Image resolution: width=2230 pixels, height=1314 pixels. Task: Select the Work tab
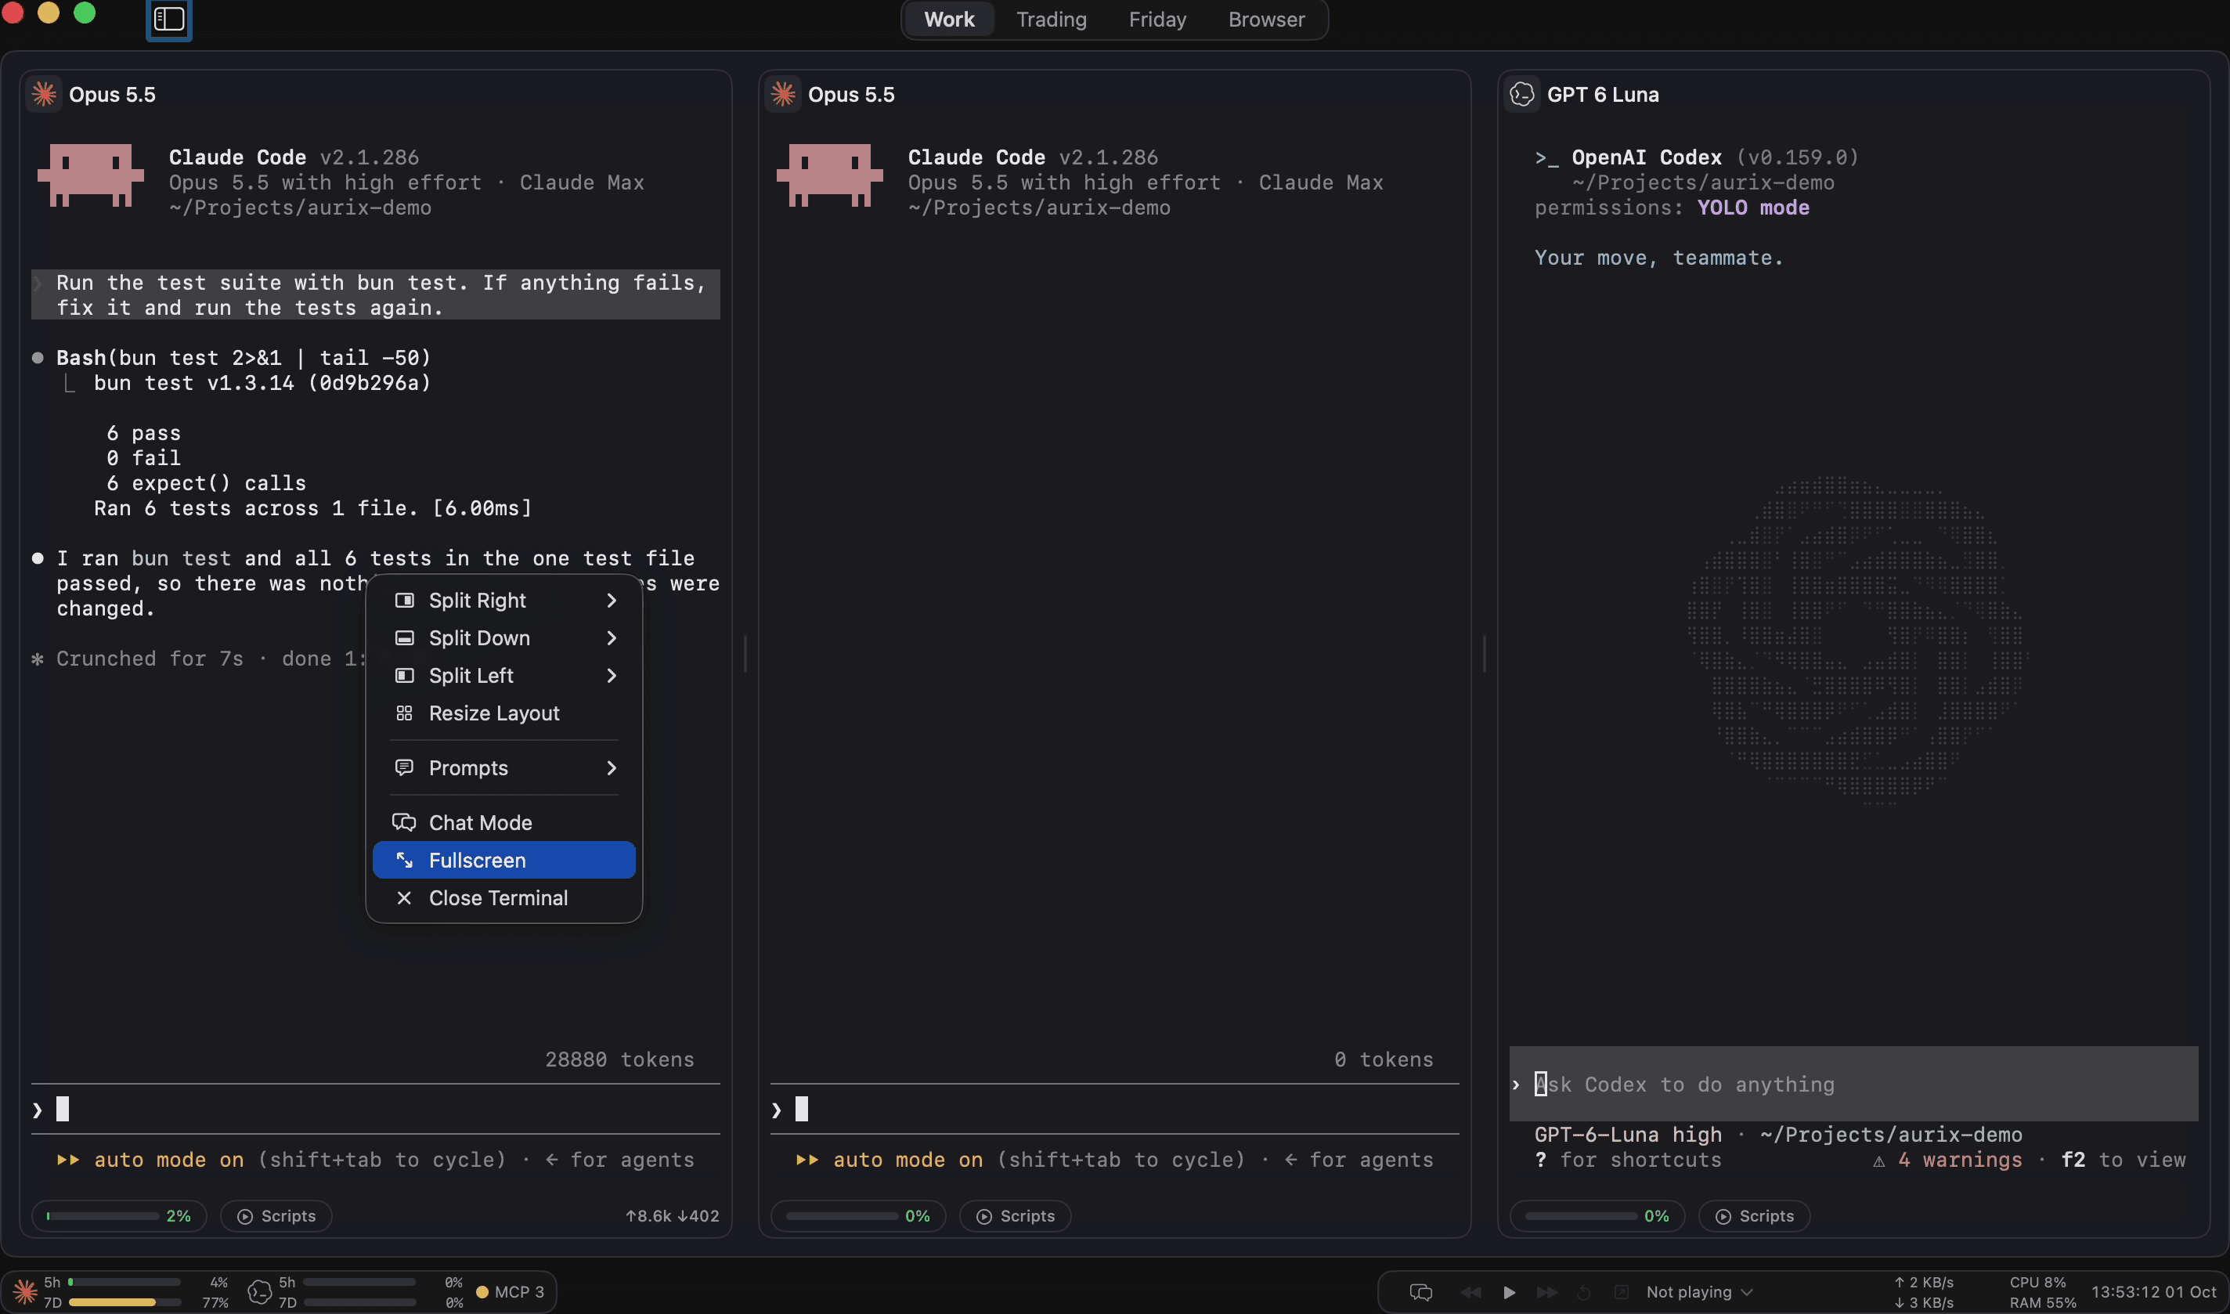click(x=949, y=20)
